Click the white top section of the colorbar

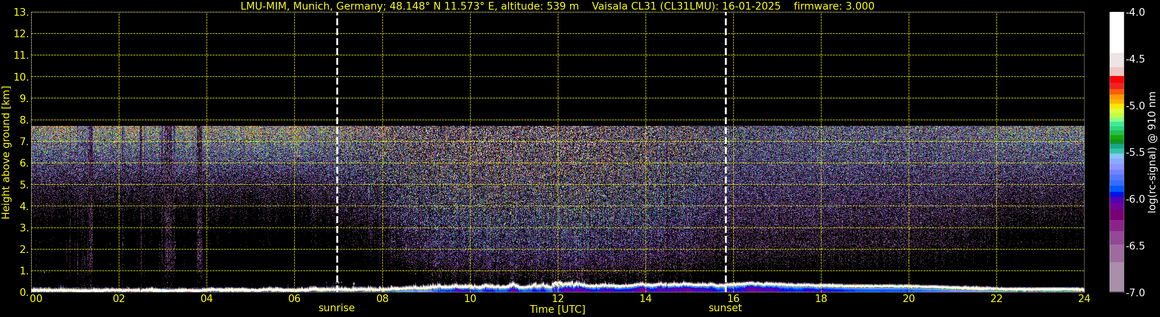(1116, 31)
